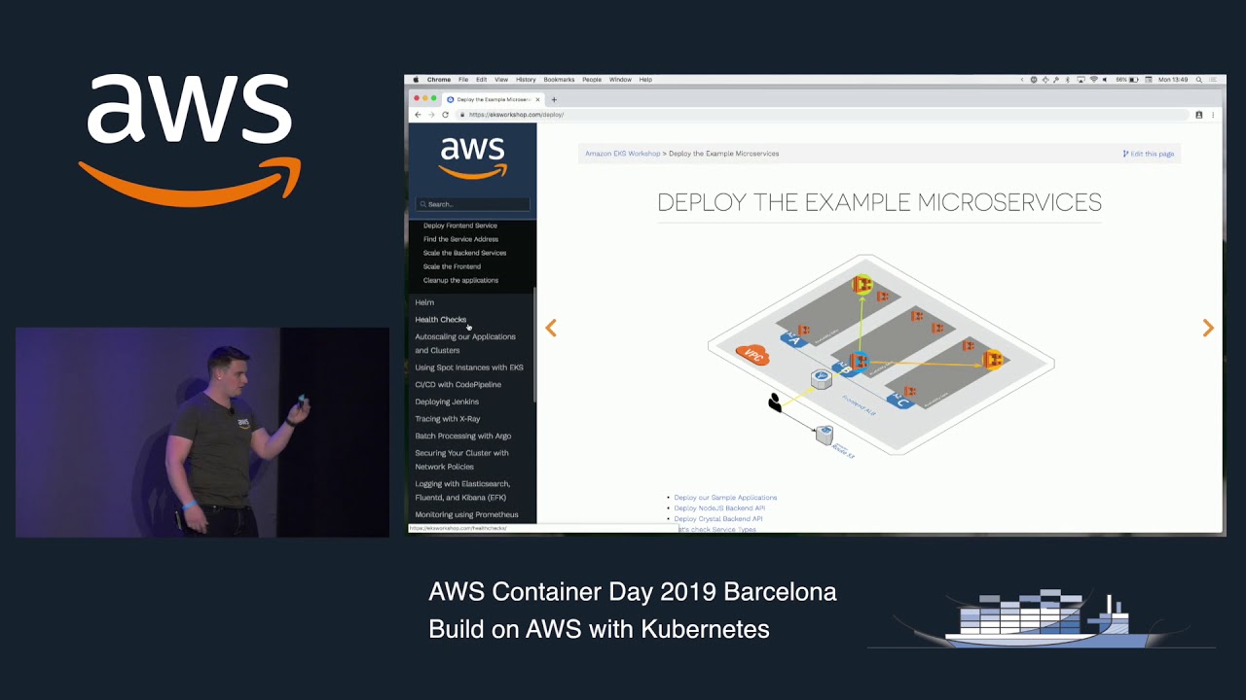1246x700 pixels.
Task: Open the Chrome application menu
Action: [439, 80]
